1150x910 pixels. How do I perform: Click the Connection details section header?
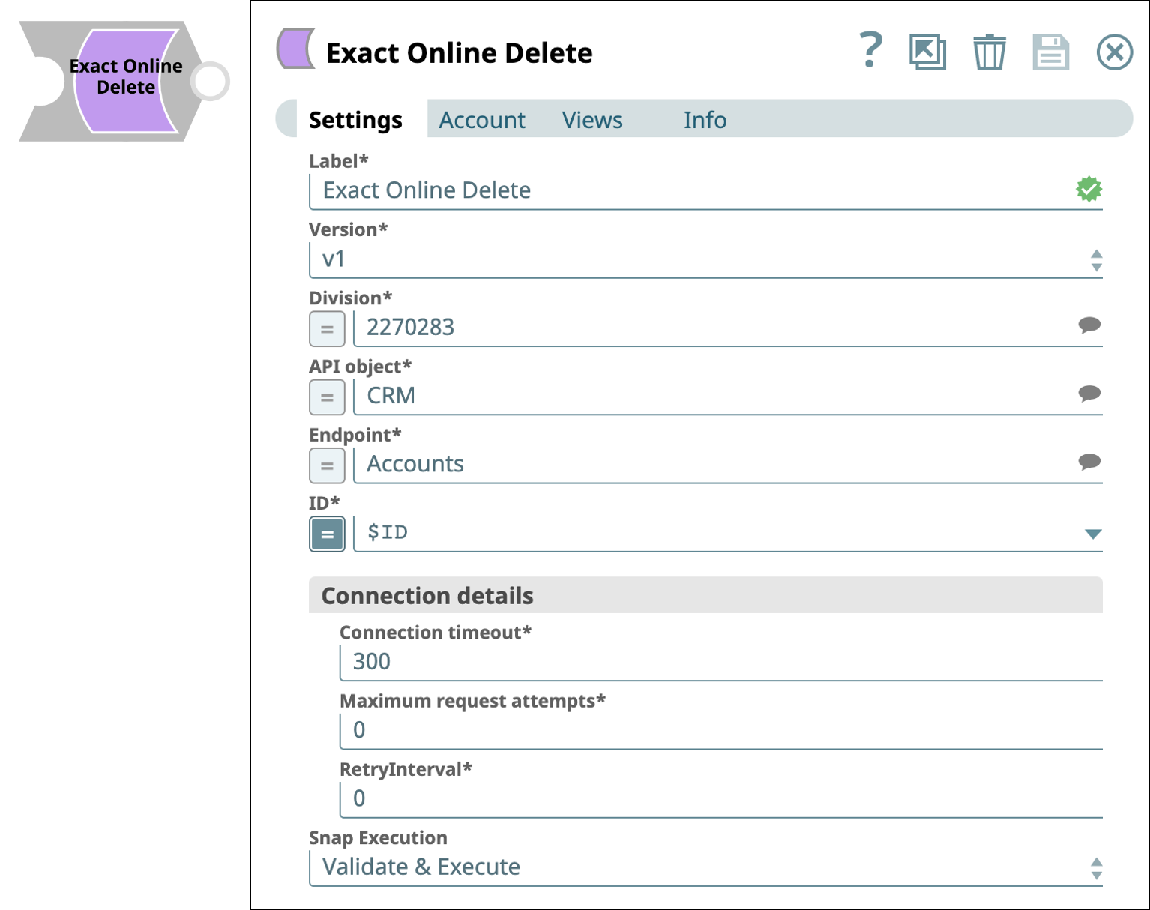click(x=705, y=595)
